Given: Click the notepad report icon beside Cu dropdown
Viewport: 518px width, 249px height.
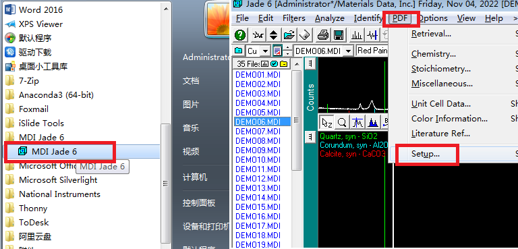Looking at the screenshot, I should (x=277, y=51).
